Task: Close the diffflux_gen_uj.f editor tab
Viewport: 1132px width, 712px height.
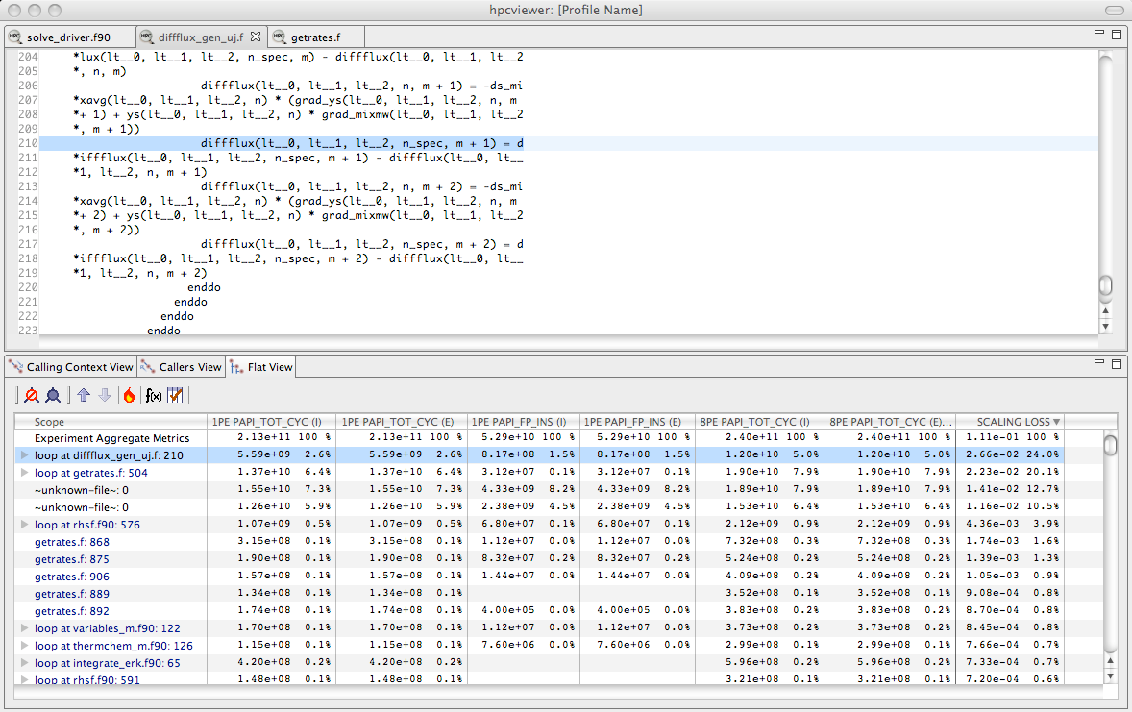Action: point(256,37)
